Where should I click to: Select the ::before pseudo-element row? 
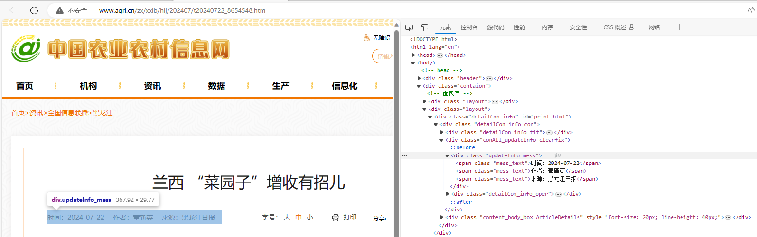[x=462, y=147]
